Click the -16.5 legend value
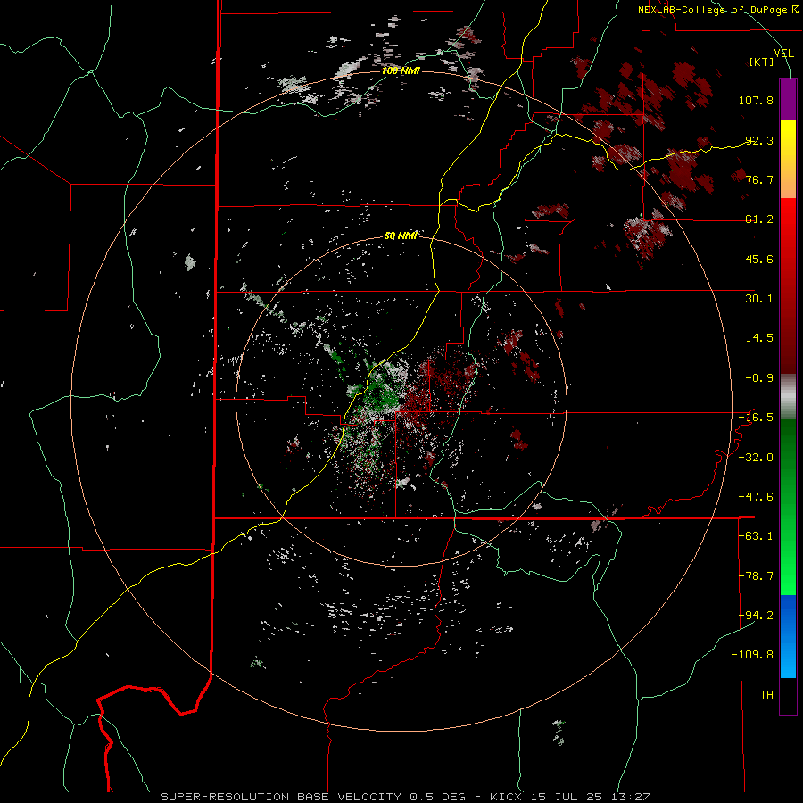This screenshot has width=803, height=803. tap(756, 418)
